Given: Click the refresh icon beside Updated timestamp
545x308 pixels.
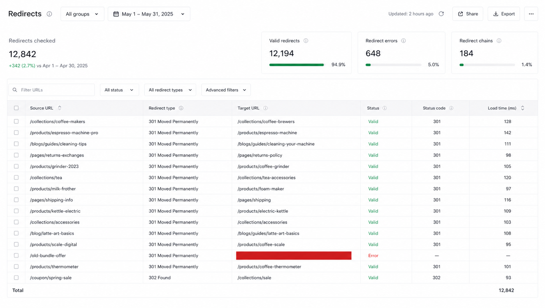Looking at the screenshot, I should tap(441, 14).
